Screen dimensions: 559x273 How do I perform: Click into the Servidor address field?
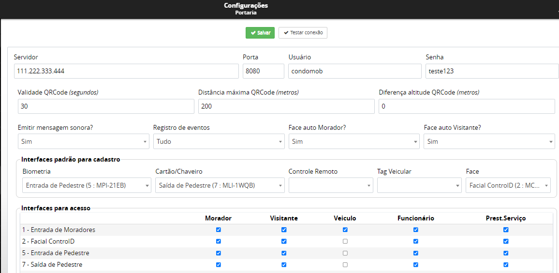126,71
